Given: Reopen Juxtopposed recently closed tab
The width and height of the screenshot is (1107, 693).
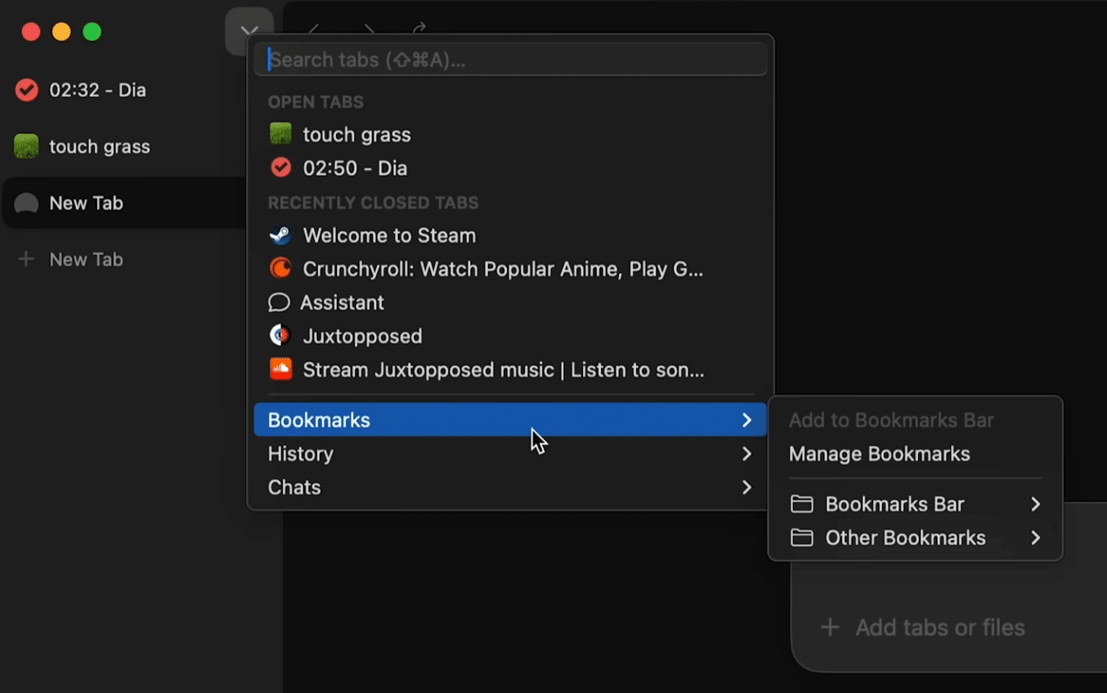Looking at the screenshot, I should tap(510, 336).
